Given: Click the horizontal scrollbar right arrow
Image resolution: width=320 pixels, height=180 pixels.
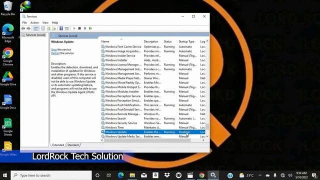Looking at the screenshot, I should click(203, 140).
